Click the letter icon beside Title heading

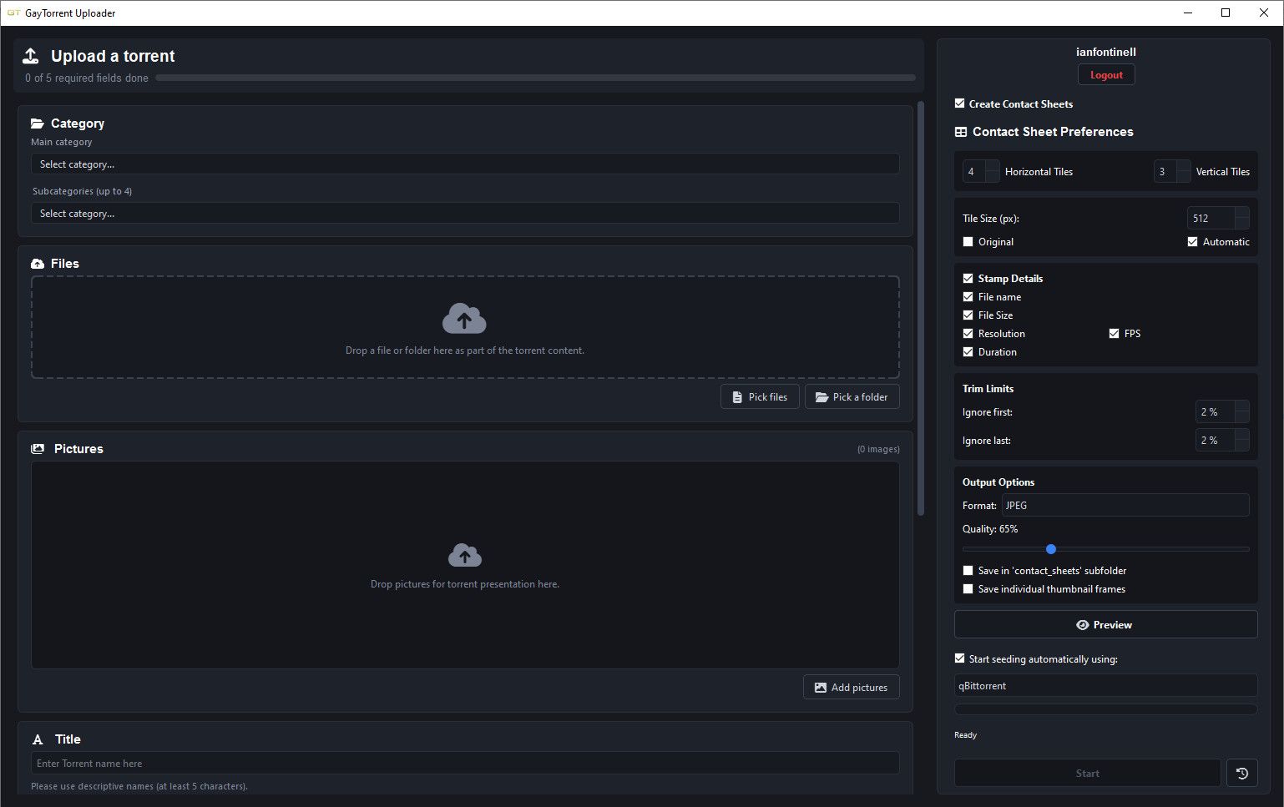click(x=38, y=739)
